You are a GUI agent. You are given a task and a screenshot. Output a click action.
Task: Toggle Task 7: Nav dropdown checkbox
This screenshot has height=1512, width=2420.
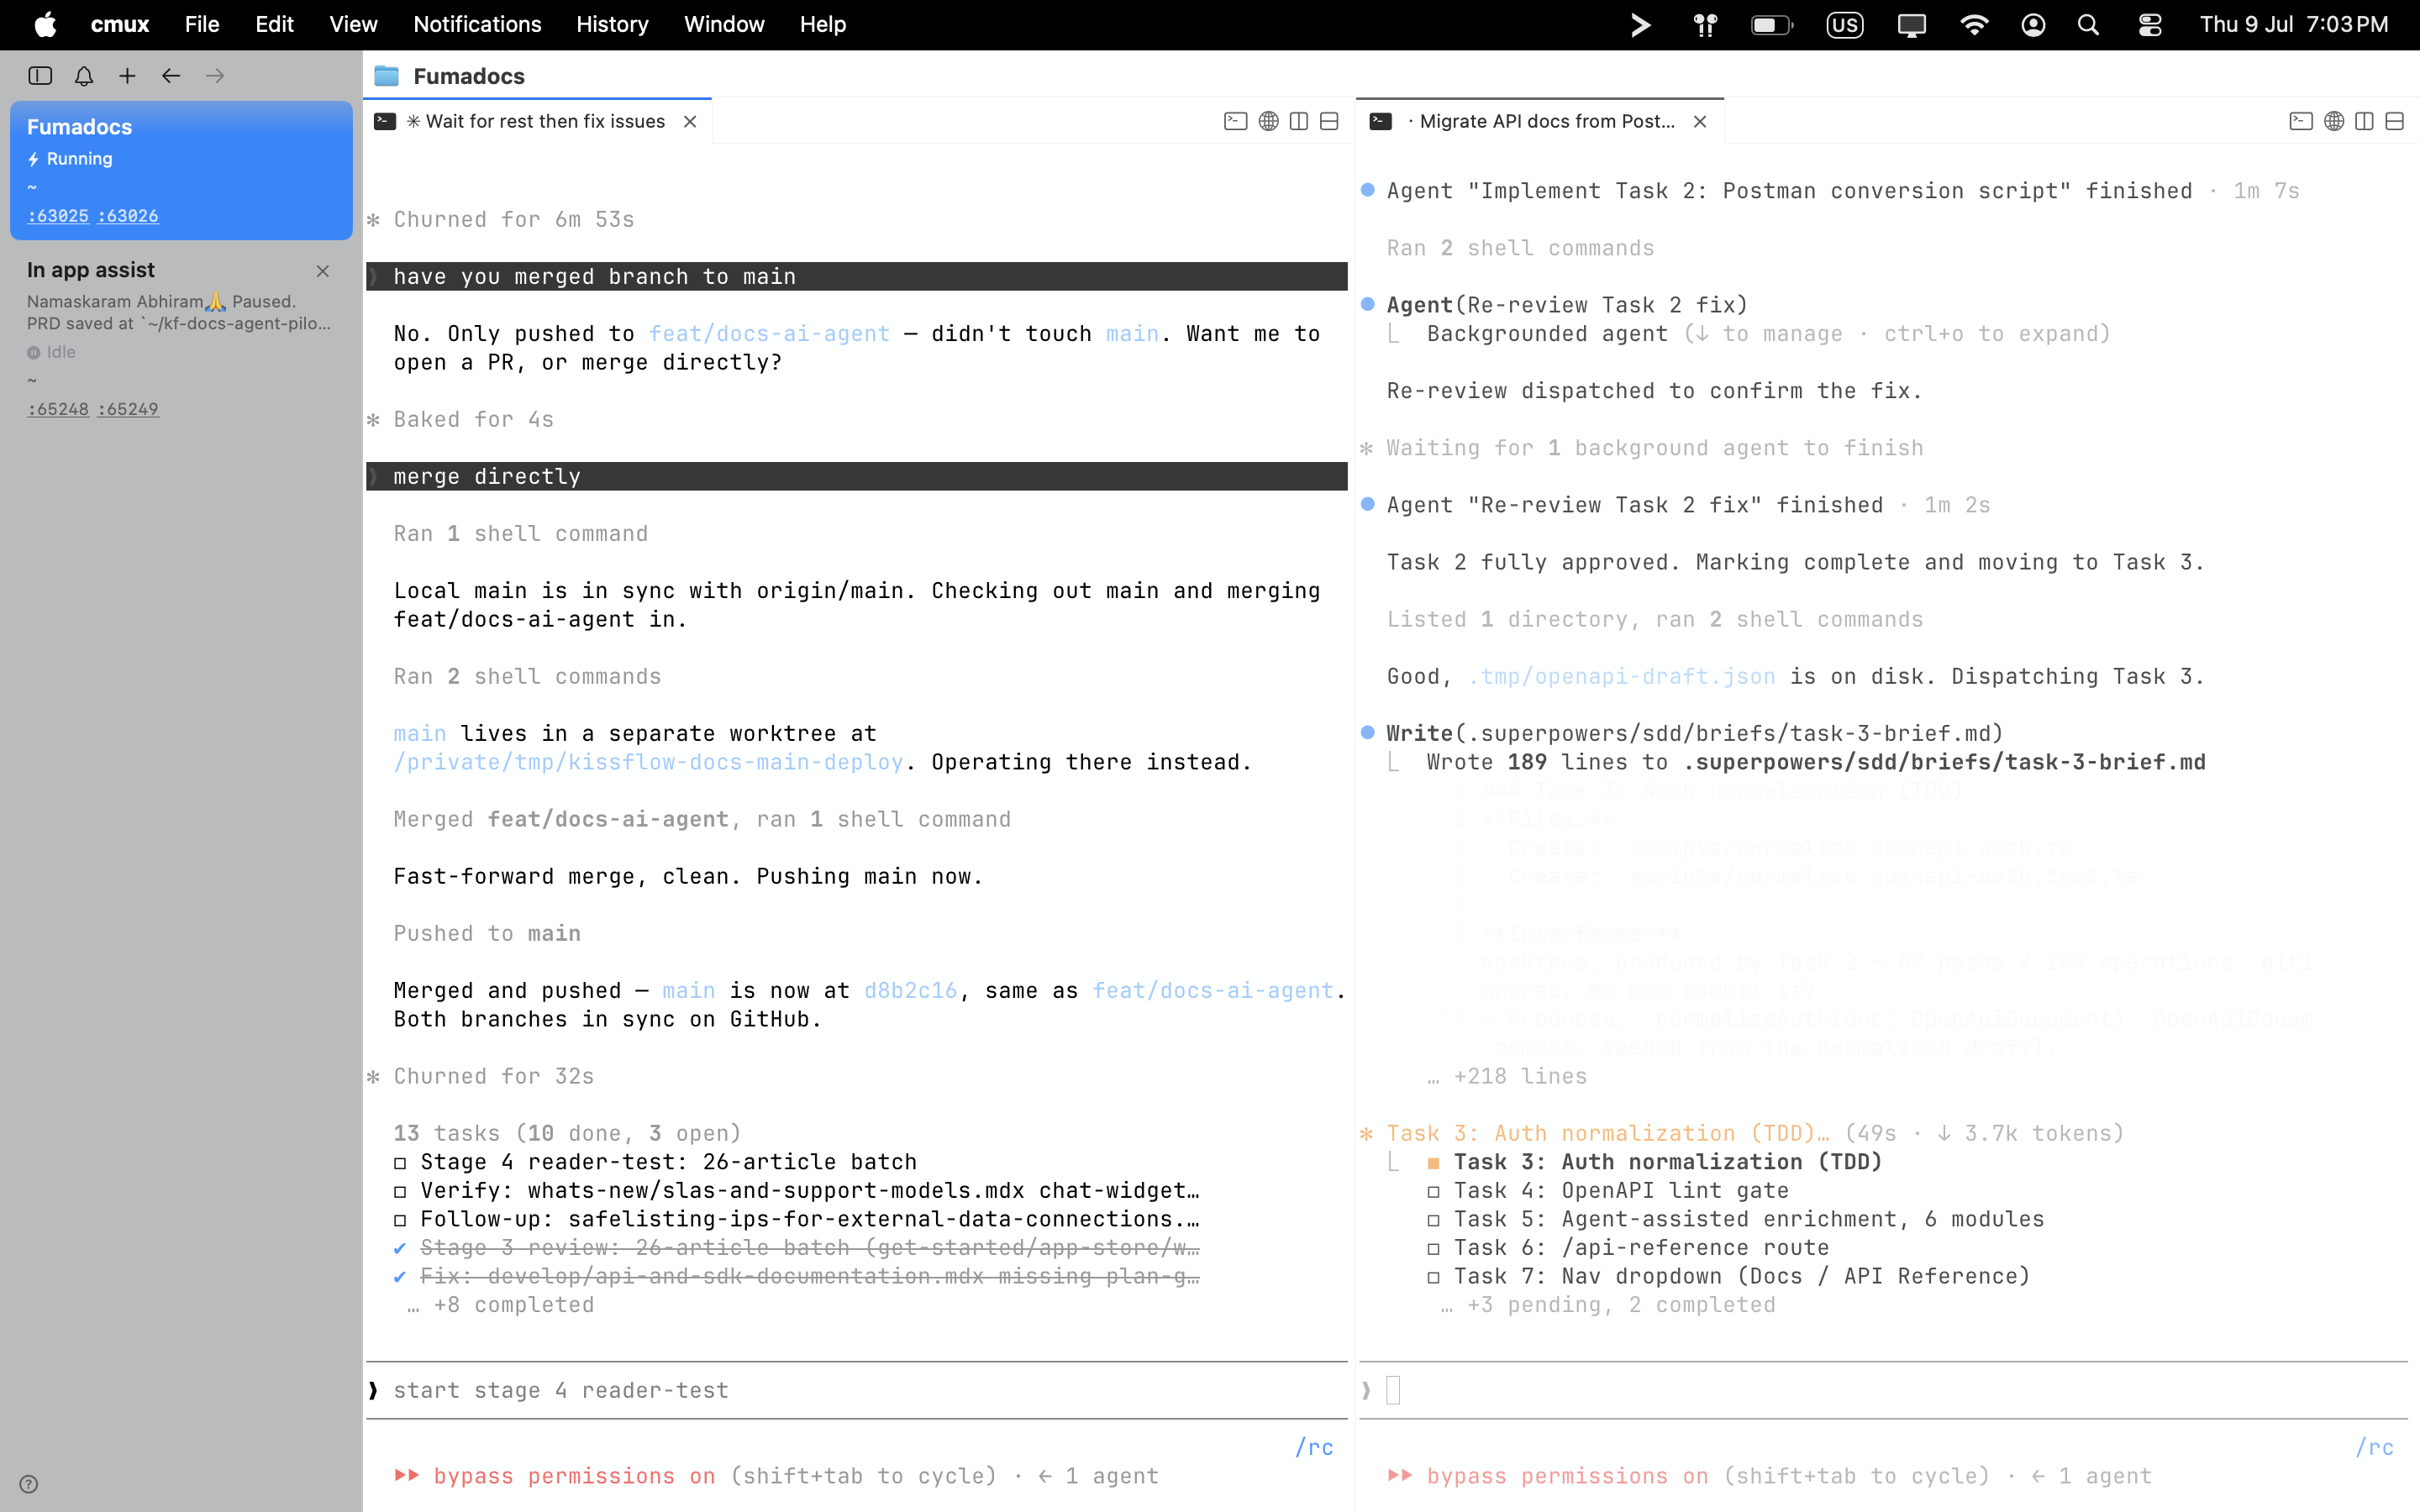click(1434, 1277)
